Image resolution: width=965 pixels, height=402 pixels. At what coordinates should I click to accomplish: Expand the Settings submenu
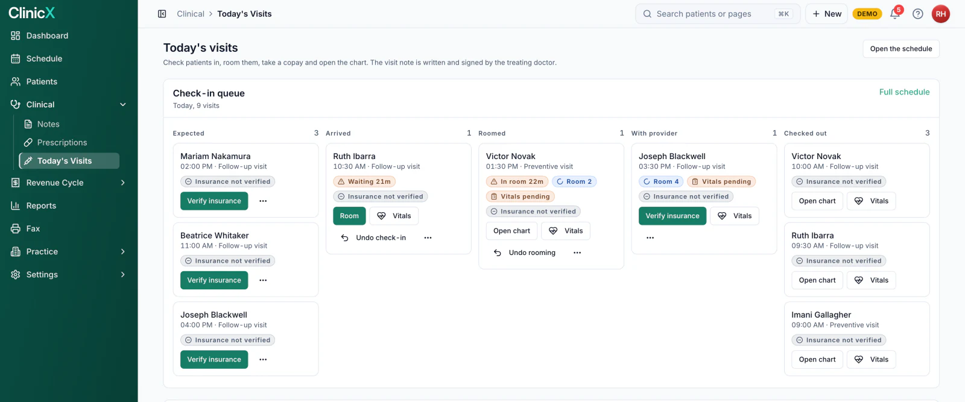pyautogui.click(x=123, y=274)
